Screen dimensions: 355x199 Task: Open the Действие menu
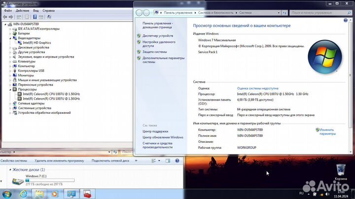tap(22, 11)
